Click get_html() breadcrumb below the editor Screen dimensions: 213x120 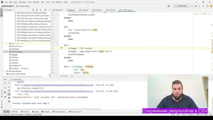pyautogui.click(x=64, y=76)
